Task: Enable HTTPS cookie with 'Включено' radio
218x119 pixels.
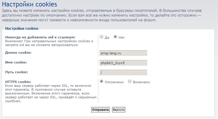Action: [130, 81]
